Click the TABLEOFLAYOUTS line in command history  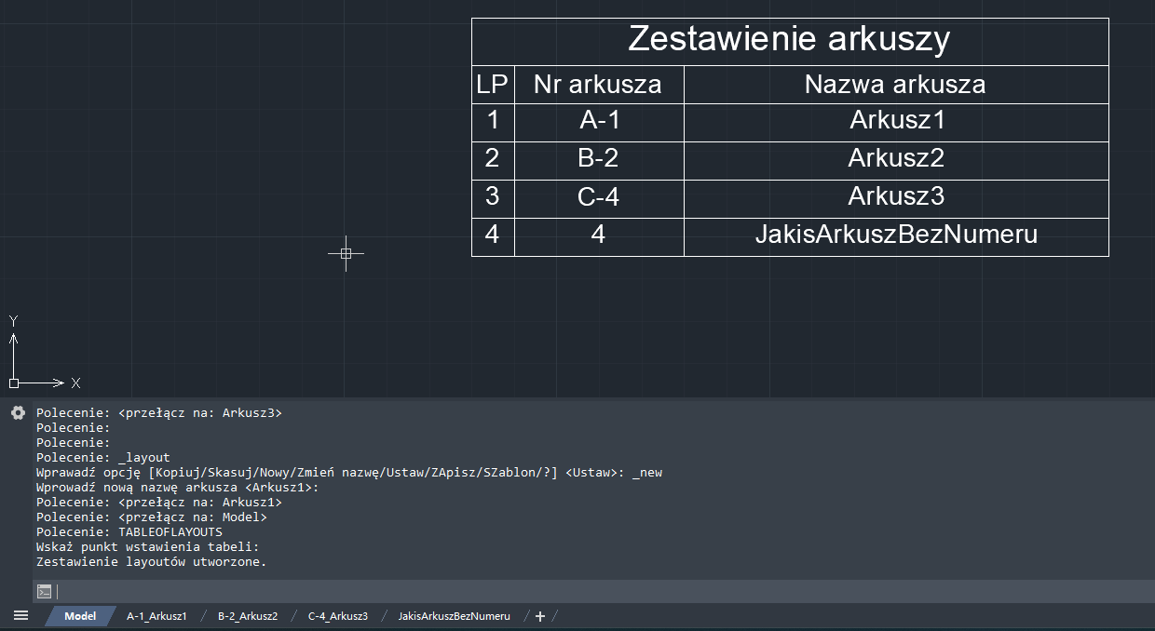click(x=129, y=532)
